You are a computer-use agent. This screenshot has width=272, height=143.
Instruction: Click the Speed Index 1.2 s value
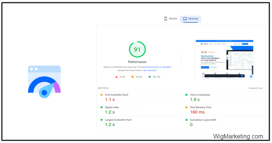(x=110, y=112)
